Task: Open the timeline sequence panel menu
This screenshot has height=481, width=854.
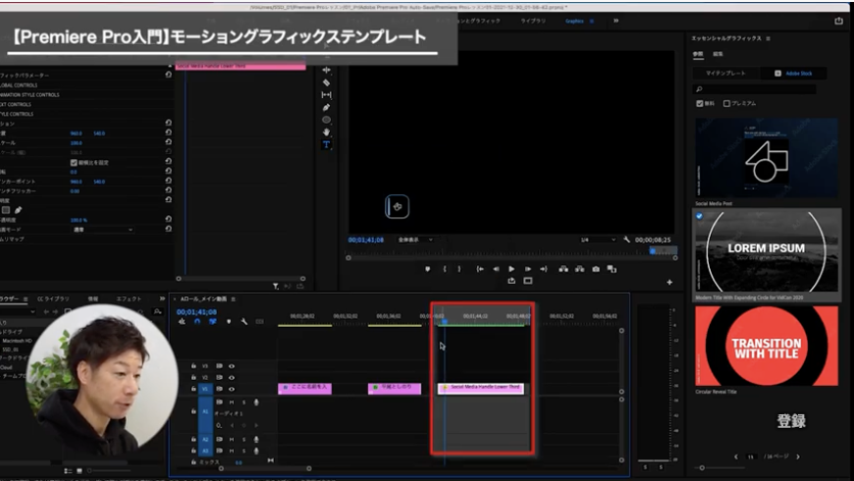Action: pyautogui.click(x=233, y=299)
